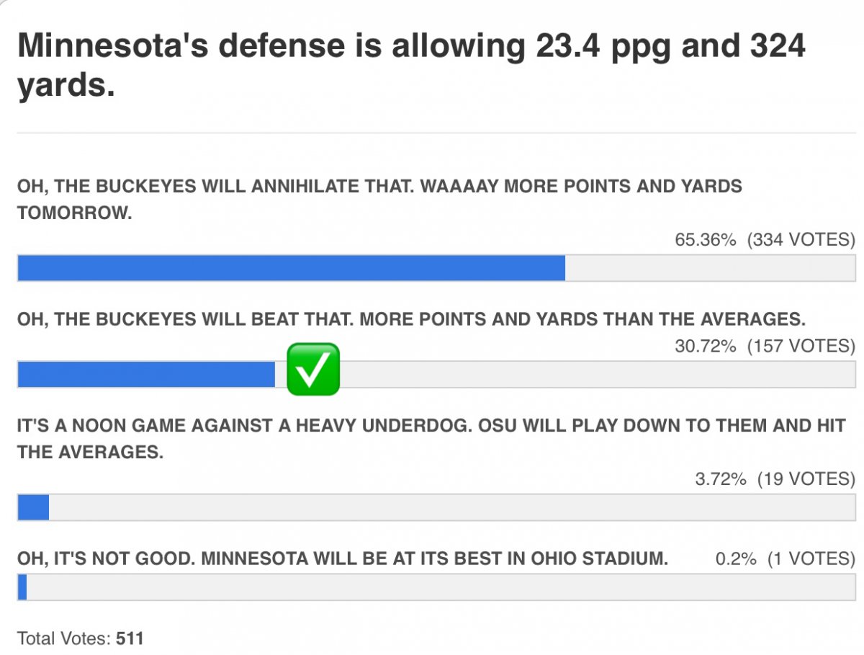Select 'Minnesota will be at its best' option
Screen dimensions: 864x655
click(343, 558)
